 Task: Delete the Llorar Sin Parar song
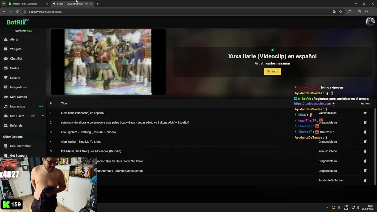[365, 161]
